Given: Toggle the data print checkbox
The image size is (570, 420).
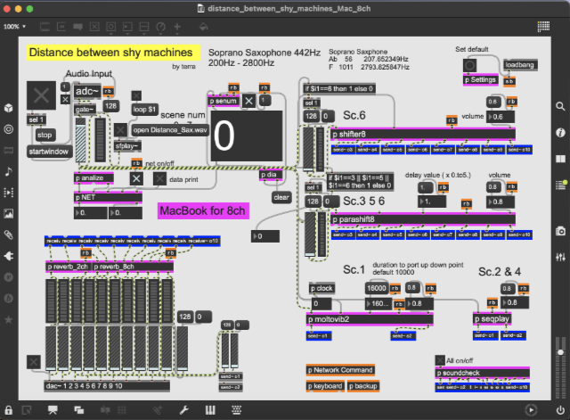Looking at the screenshot, I should 159,179.
